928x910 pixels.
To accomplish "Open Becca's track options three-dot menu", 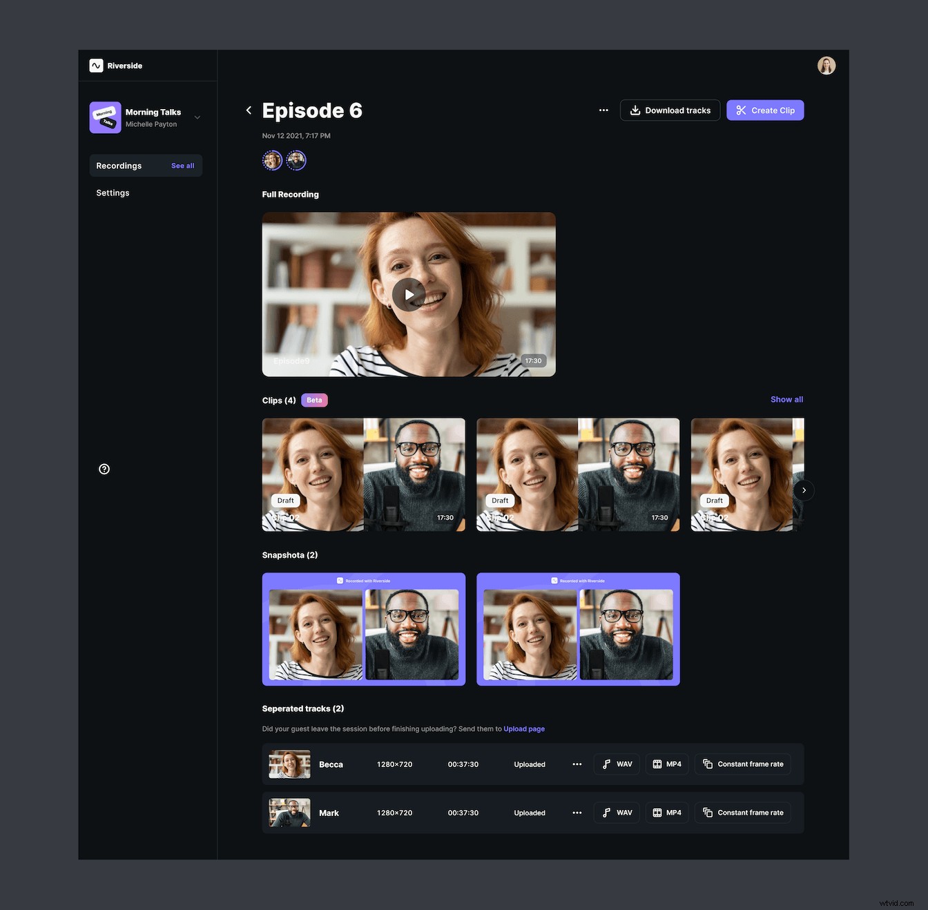I will tap(577, 764).
